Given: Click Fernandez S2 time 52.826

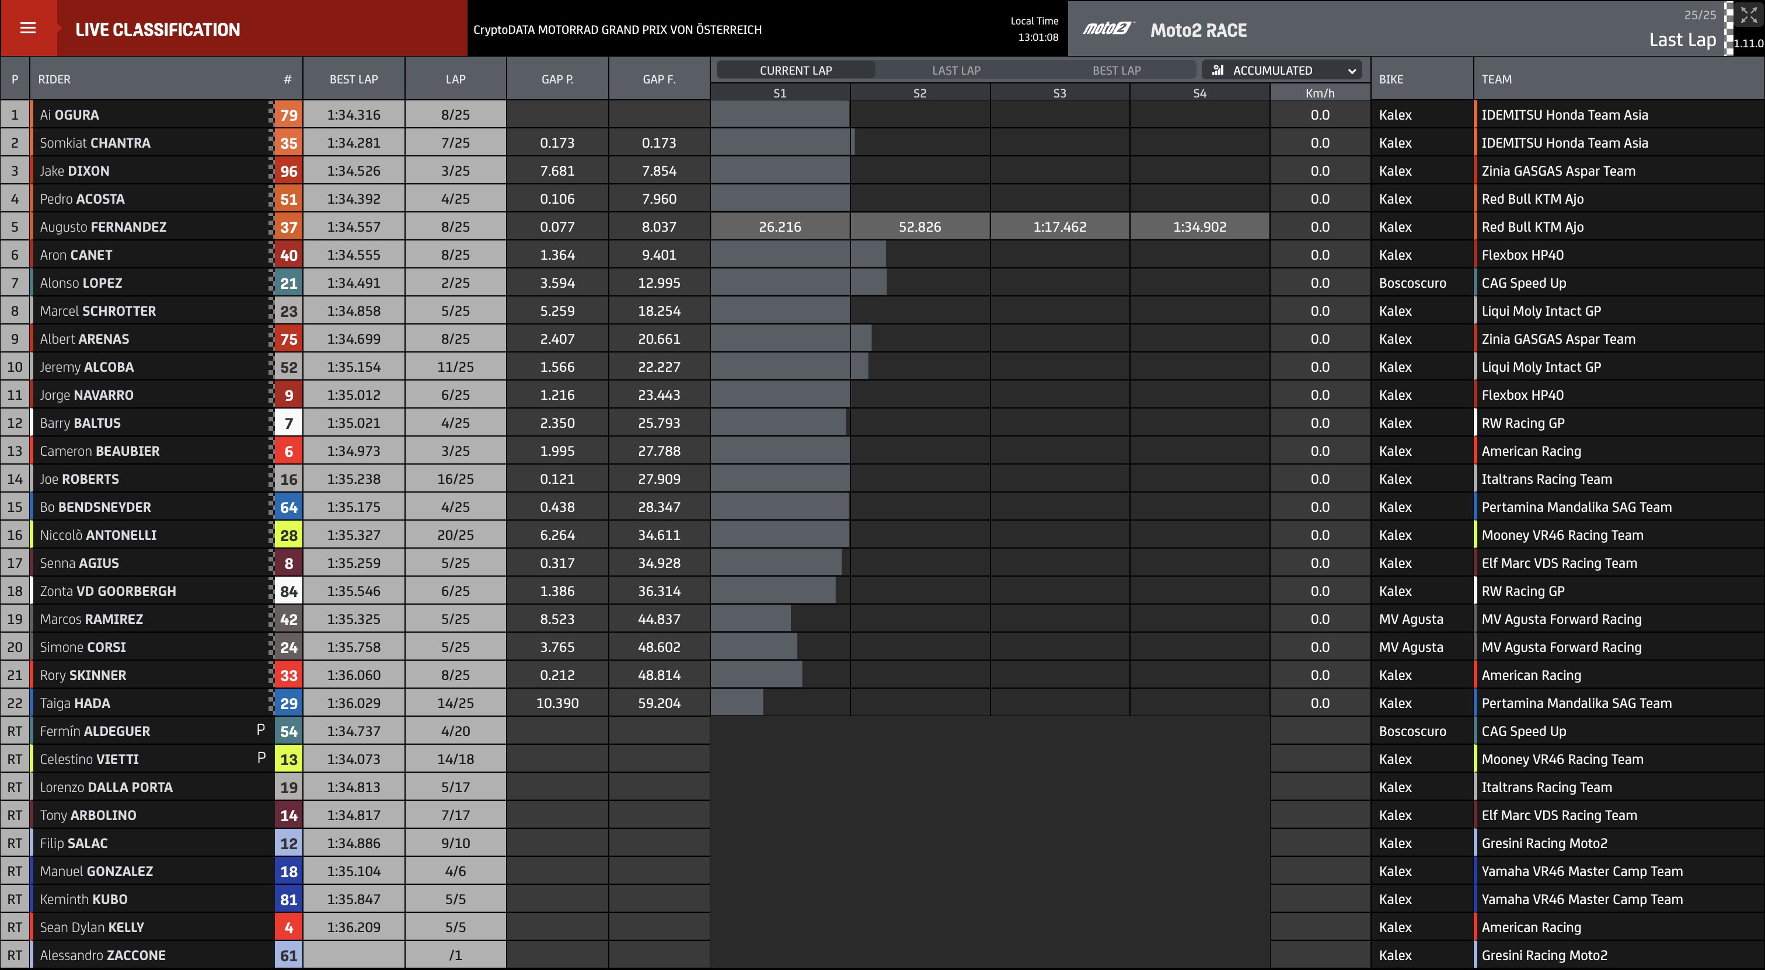Looking at the screenshot, I should [919, 227].
